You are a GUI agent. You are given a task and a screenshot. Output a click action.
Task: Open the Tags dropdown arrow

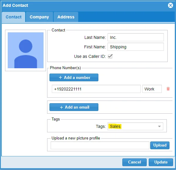pyautogui.click(x=159, y=126)
